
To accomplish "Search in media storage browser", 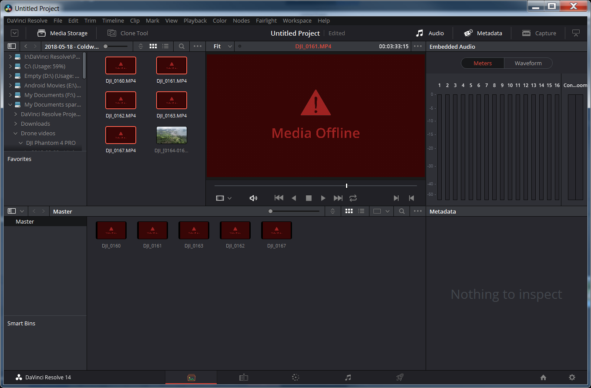I will [x=181, y=46].
